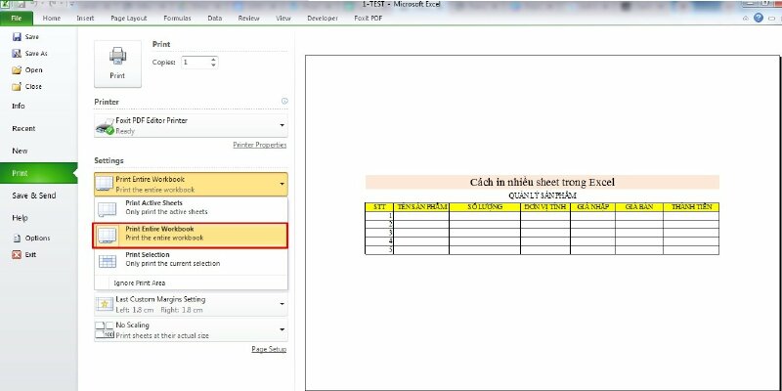The image size is (782, 391).
Task: Open the Printer Properties link
Action: click(x=260, y=145)
